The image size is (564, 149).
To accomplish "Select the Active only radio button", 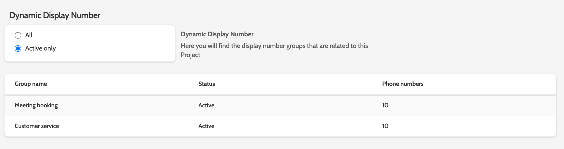I will pos(18,48).
